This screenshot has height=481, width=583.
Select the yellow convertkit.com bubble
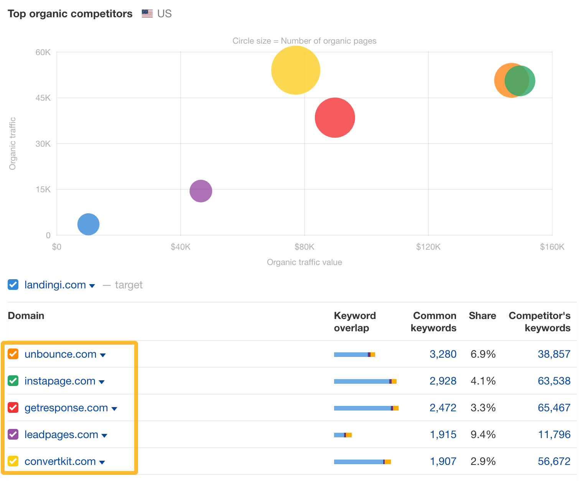tap(295, 70)
